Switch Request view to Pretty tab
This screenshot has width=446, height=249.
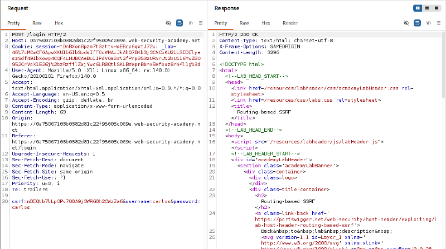(13, 23)
